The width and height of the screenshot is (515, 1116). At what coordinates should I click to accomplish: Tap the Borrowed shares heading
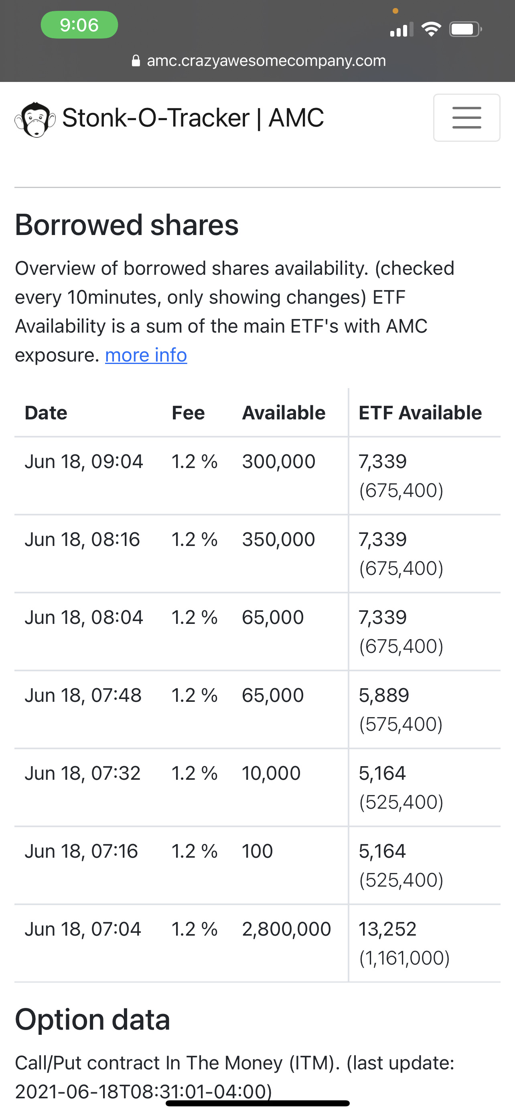tap(127, 225)
